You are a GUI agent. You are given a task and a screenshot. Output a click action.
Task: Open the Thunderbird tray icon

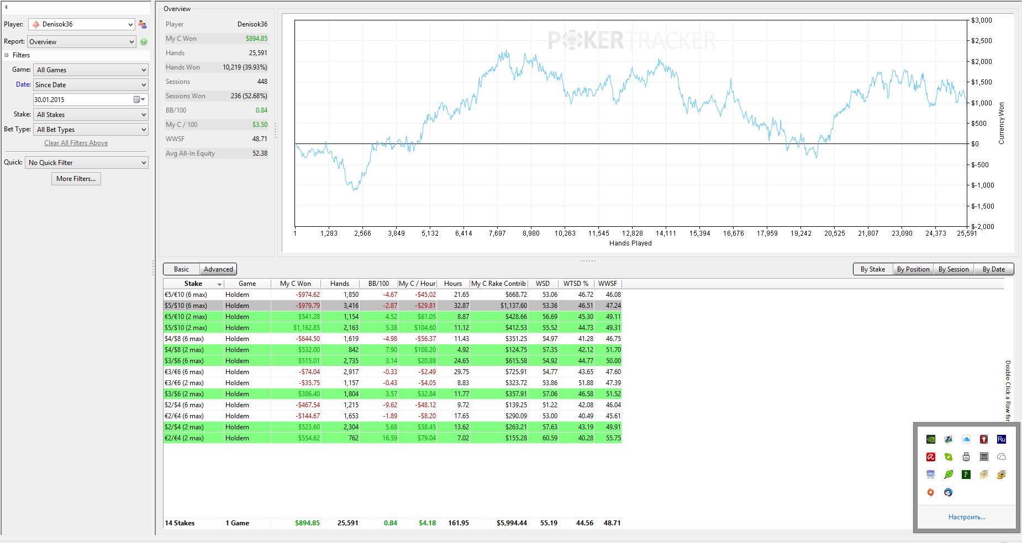pos(949,492)
